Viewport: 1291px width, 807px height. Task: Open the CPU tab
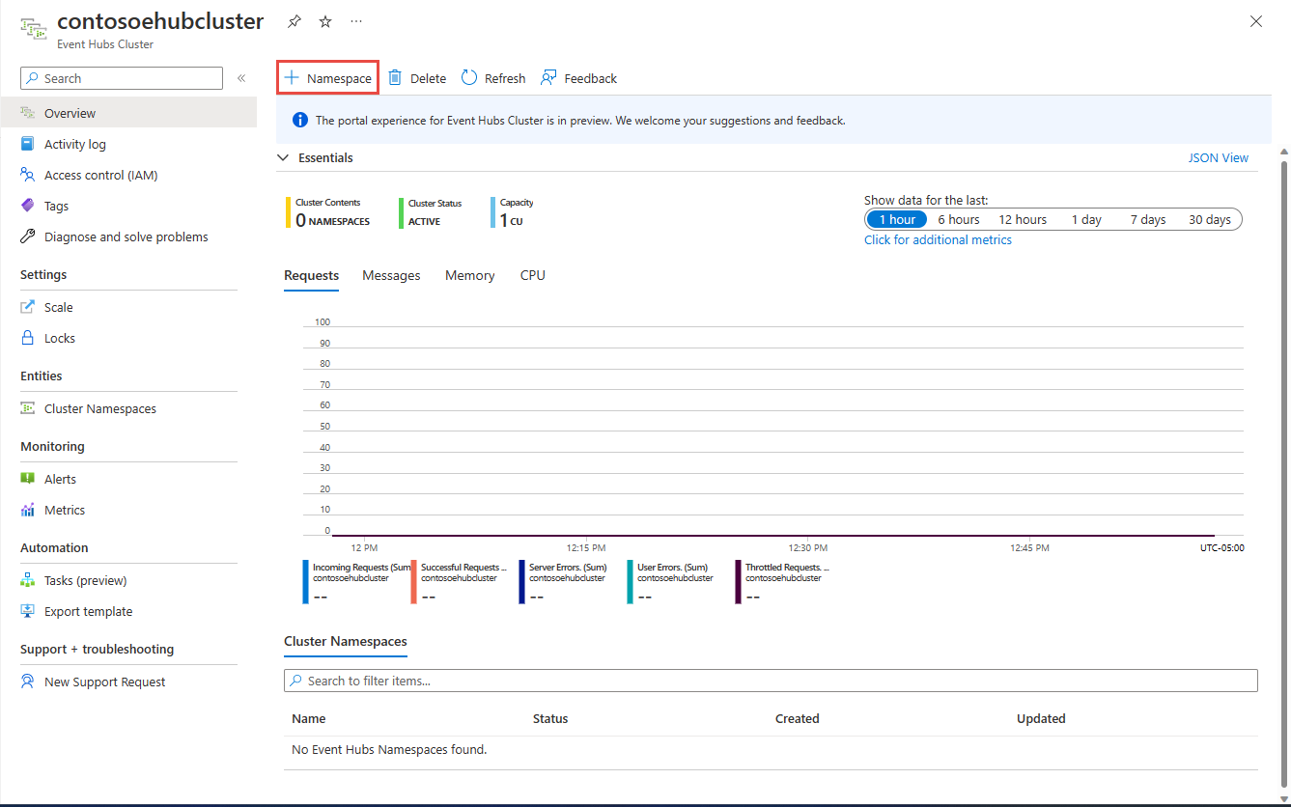point(532,275)
